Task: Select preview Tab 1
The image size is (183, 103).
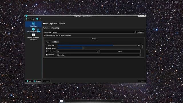Action: point(48,42)
